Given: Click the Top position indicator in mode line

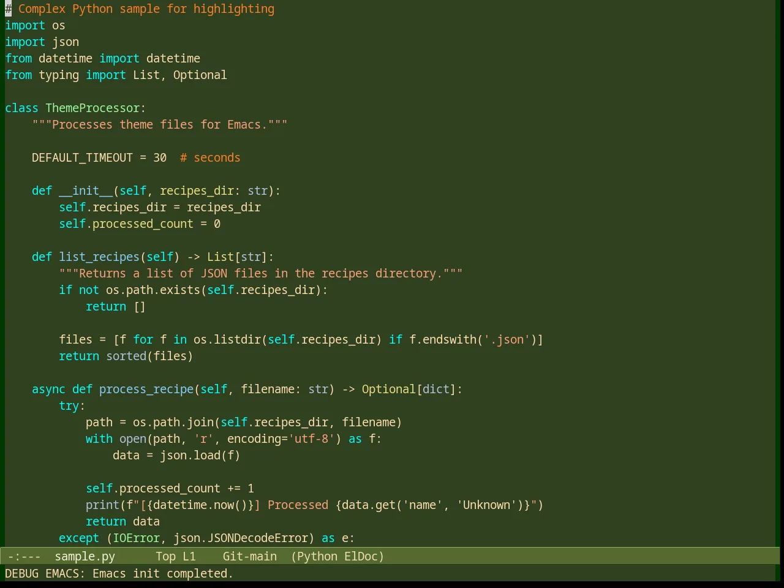Looking at the screenshot, I should click(x=166, y=556).
